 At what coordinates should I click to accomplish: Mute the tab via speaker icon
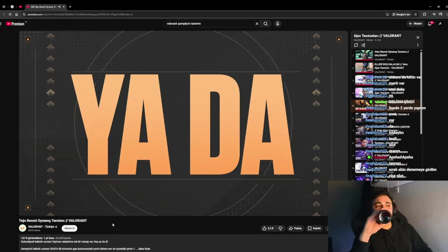59,7
